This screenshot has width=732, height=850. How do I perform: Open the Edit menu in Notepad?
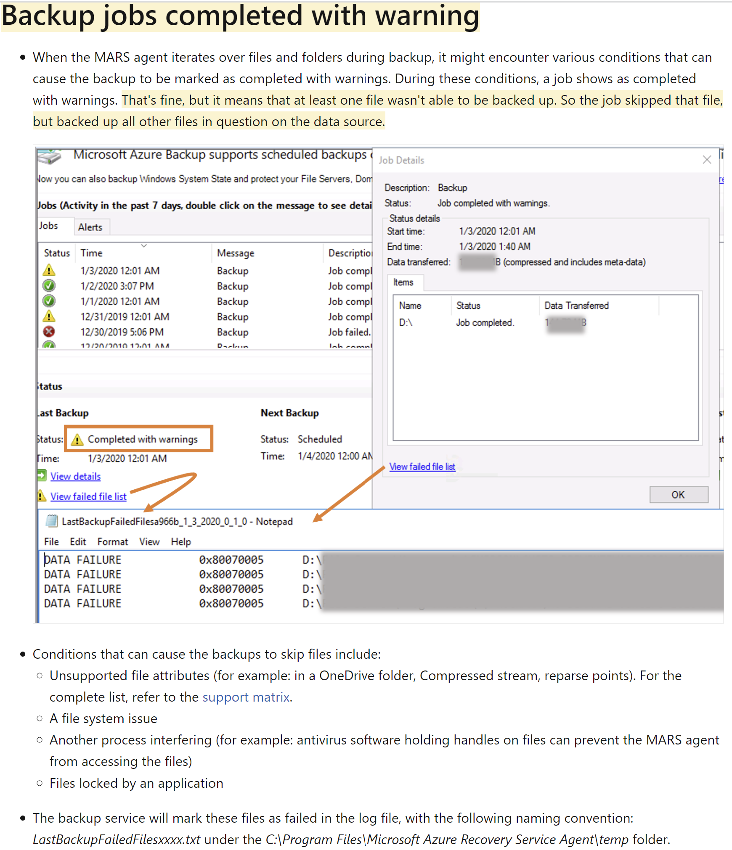(x=78, y=541)
